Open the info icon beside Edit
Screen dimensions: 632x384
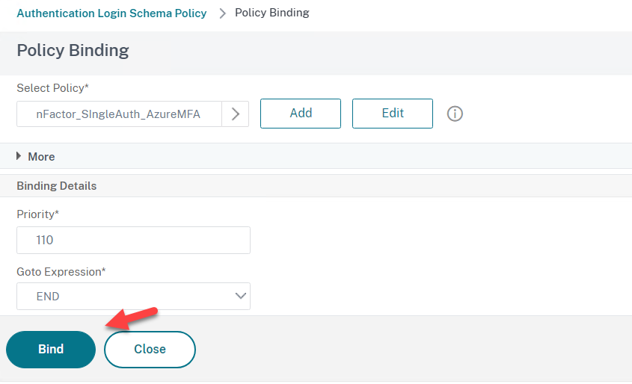[x=455, y=114]
